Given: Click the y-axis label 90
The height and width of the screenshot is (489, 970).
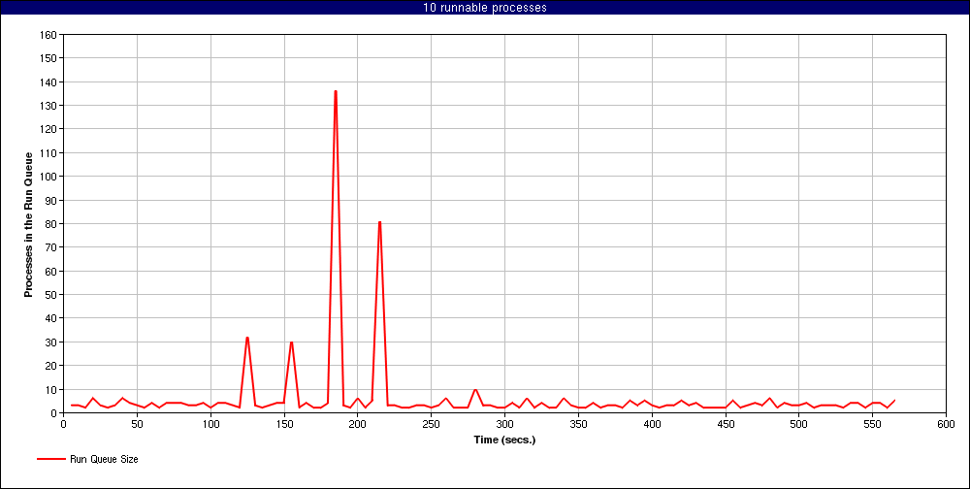Looking at the screenshot, I should (x=52, y=200).
